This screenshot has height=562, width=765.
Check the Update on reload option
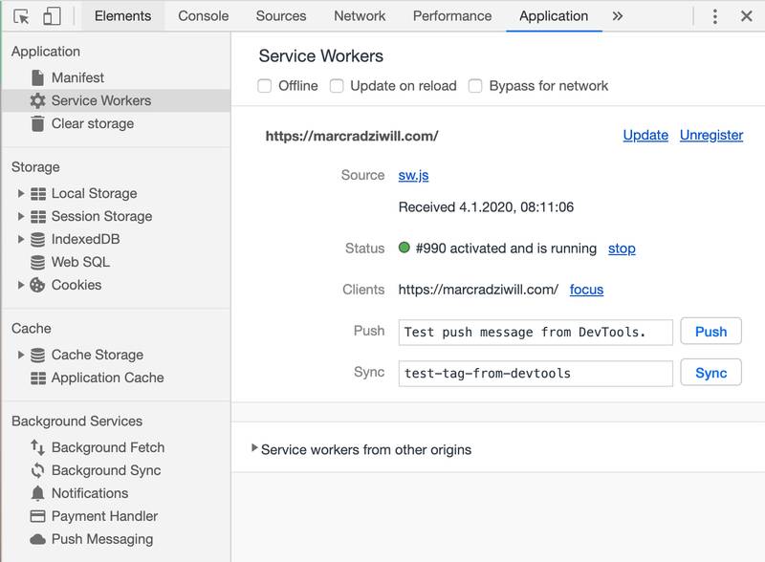tap(337, 86)
